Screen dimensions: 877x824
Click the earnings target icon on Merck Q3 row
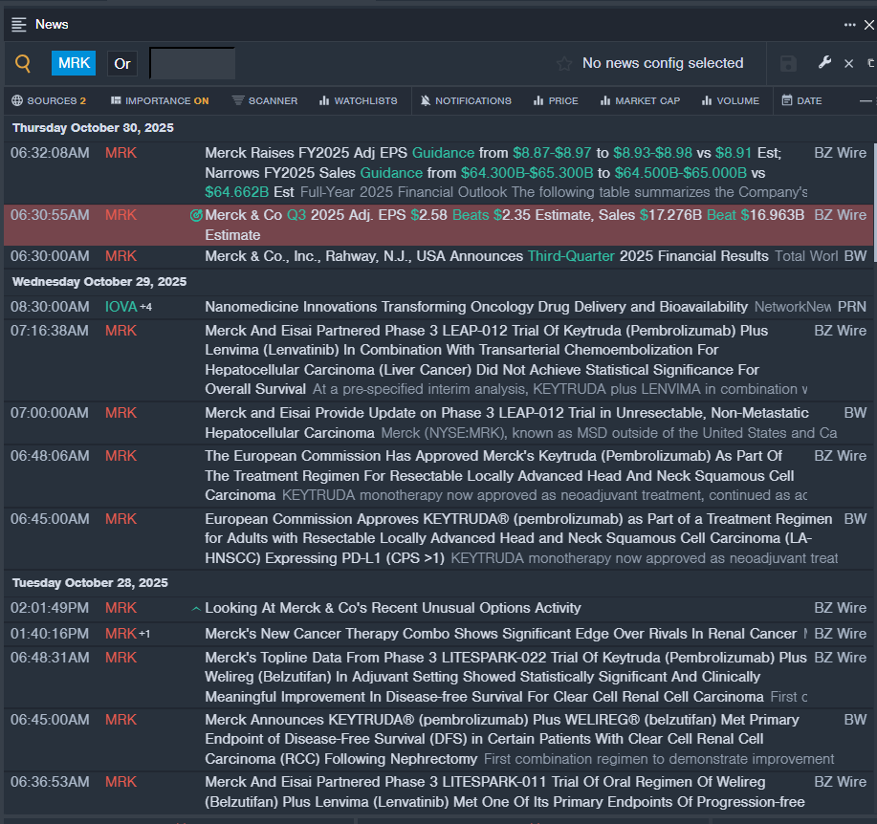[197, 216]
